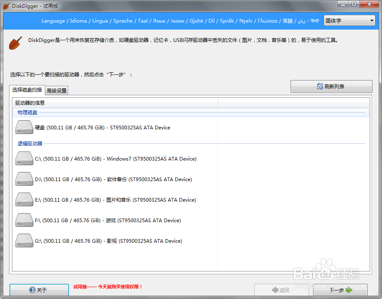Click the G:\ 影视 drive icon

[x=24, y=240]
